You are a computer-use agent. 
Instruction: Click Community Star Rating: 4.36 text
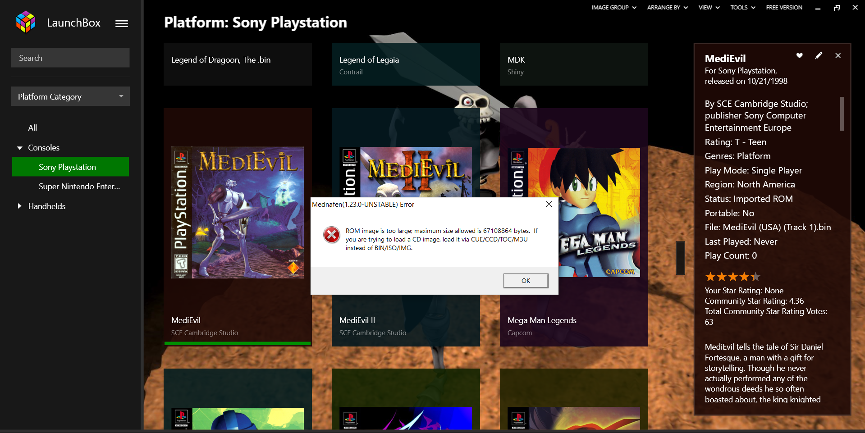point(754,301)
